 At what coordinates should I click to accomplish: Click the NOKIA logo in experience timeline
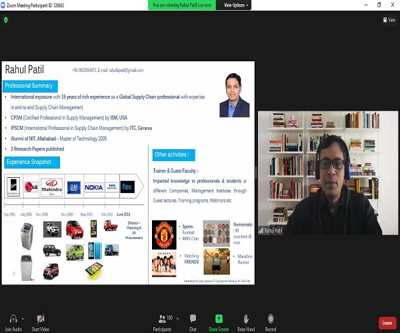pos(94,187)
